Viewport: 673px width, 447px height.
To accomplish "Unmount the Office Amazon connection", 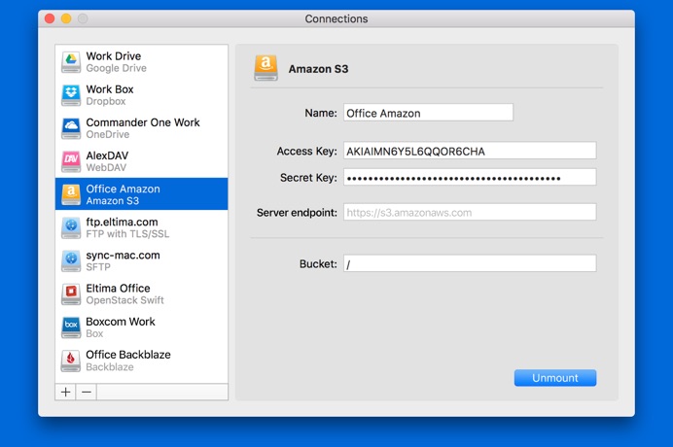I will (555, 378).
